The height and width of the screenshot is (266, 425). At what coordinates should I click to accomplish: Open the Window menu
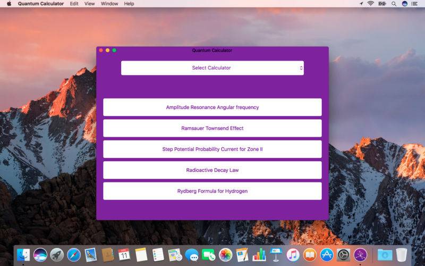pyautogui.click(x=109, y=4)
